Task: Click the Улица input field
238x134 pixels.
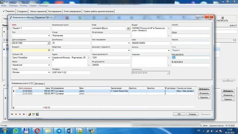Action: 71,36
